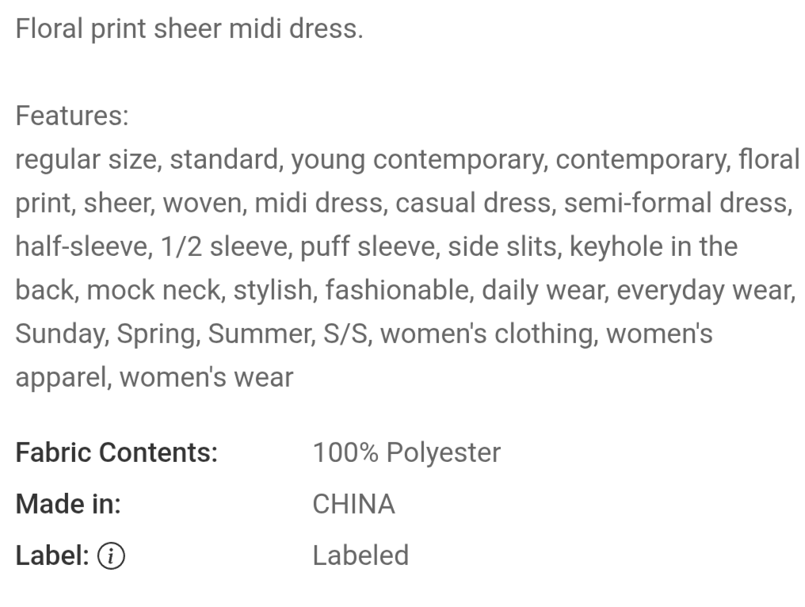Click the word Sunday in features
The height and width of the screenshot is (607, 805).
59,334
